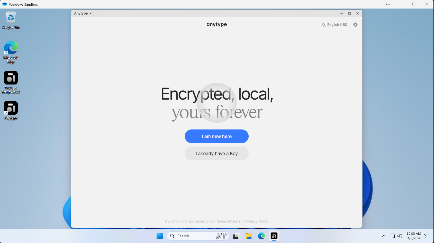Maximize the Windows Sandbox window
The height and width of the screenshot is (243, 434).
coord(414,4)
